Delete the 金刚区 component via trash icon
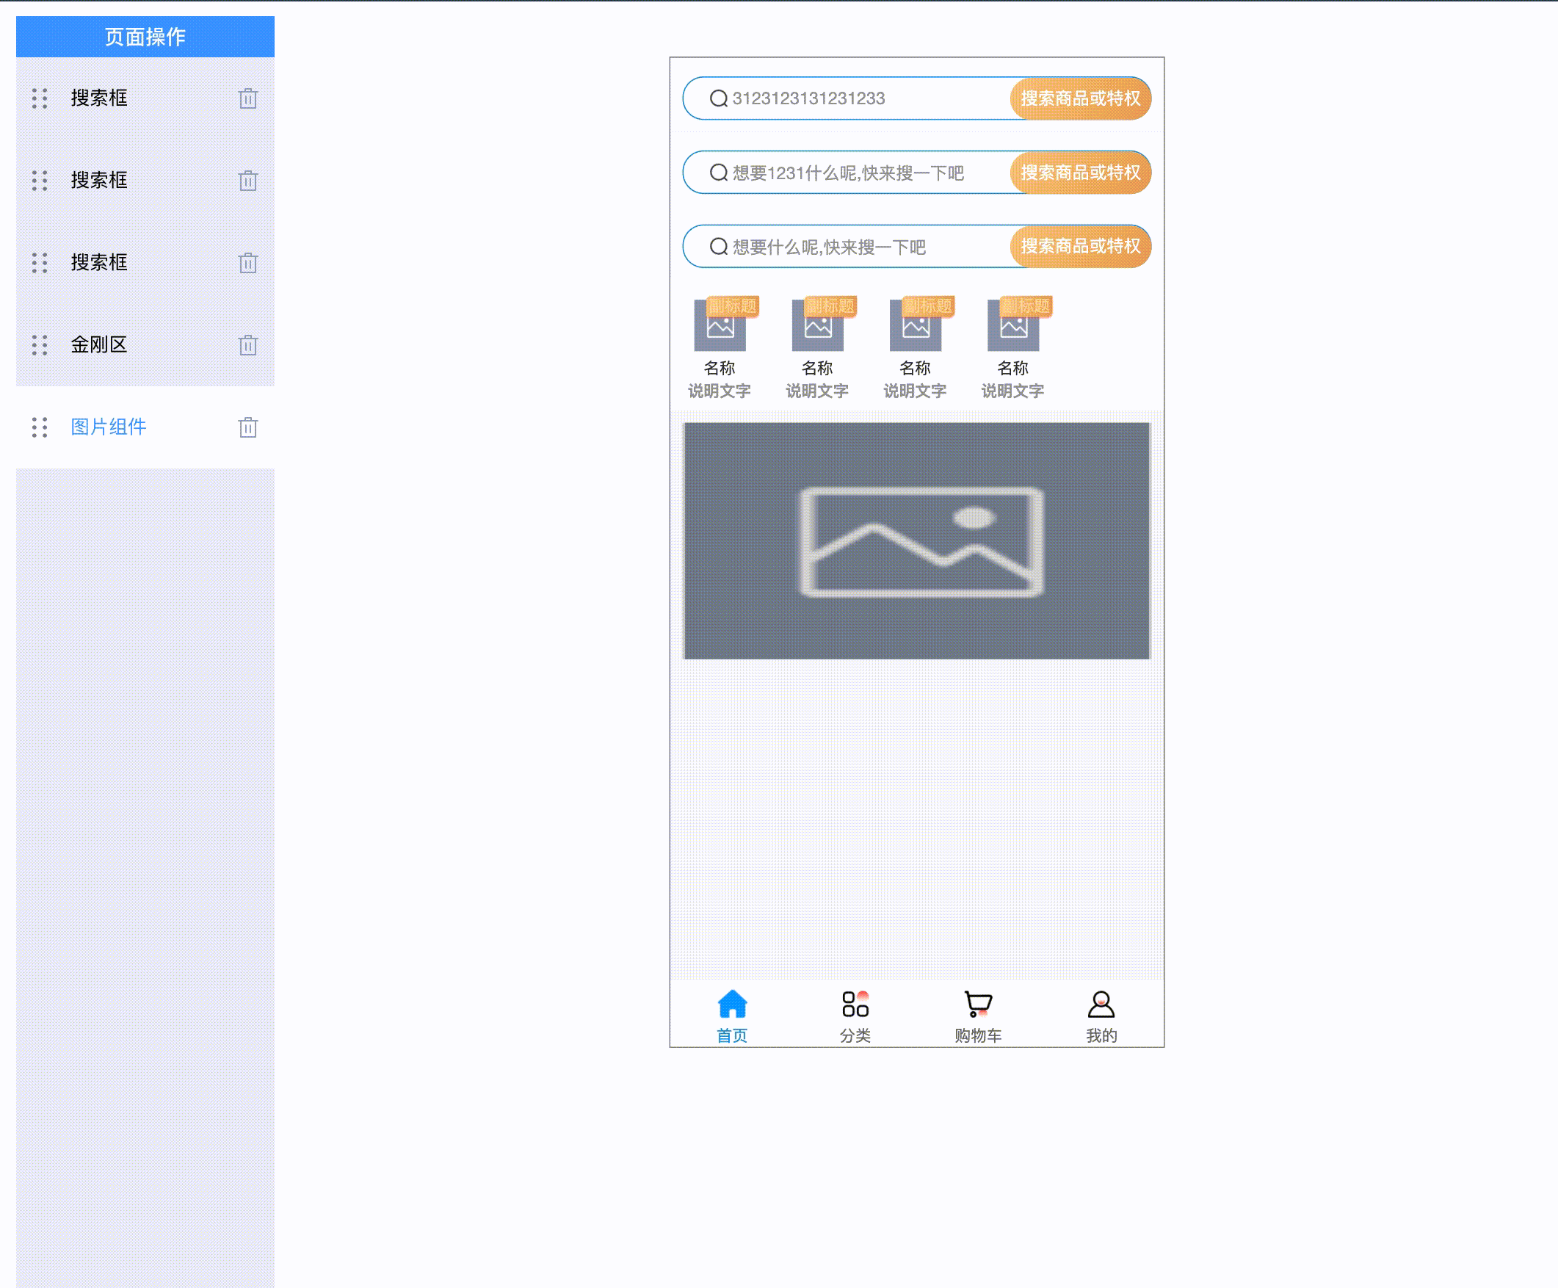The image size is (1558, 1288). (x=247, y=346)
